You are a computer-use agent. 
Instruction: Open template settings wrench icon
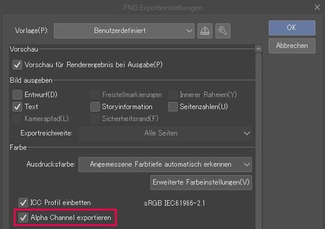point(223,31)
